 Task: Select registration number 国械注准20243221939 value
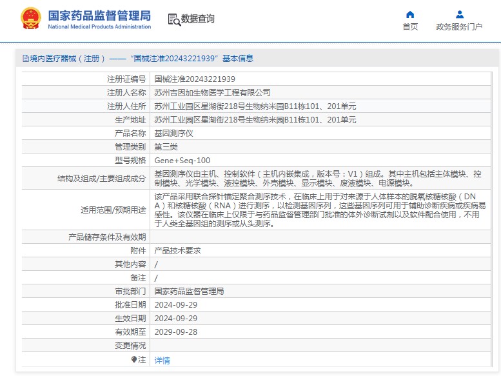click(x=195, y=79)
